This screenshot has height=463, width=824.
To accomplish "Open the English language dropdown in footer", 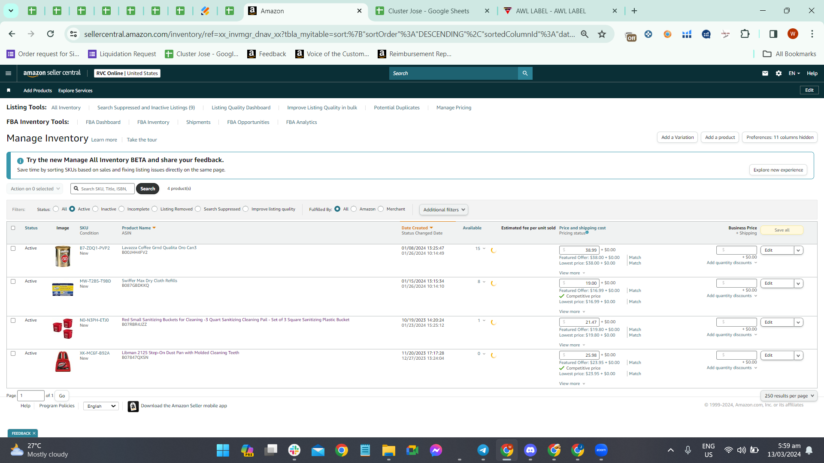I will (x=101, y=406).
